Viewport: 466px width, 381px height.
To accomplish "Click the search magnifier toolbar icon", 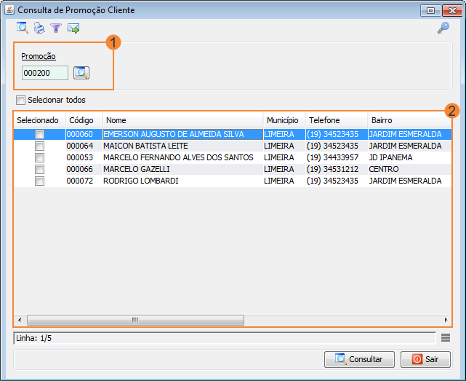I will [23, 28].
